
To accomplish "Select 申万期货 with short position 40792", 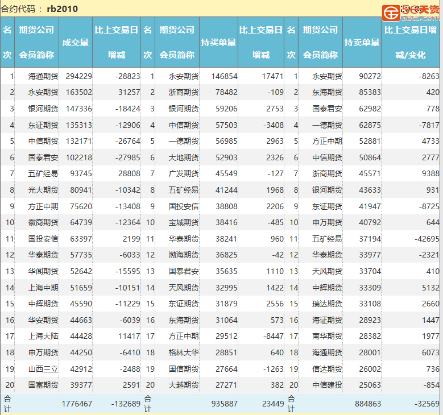I will pos(327,223).
